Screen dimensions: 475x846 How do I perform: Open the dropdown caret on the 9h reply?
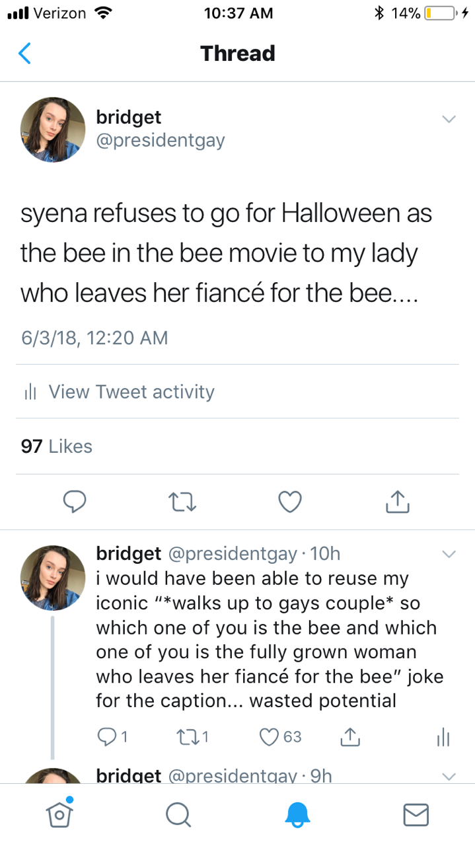(449, 775)
